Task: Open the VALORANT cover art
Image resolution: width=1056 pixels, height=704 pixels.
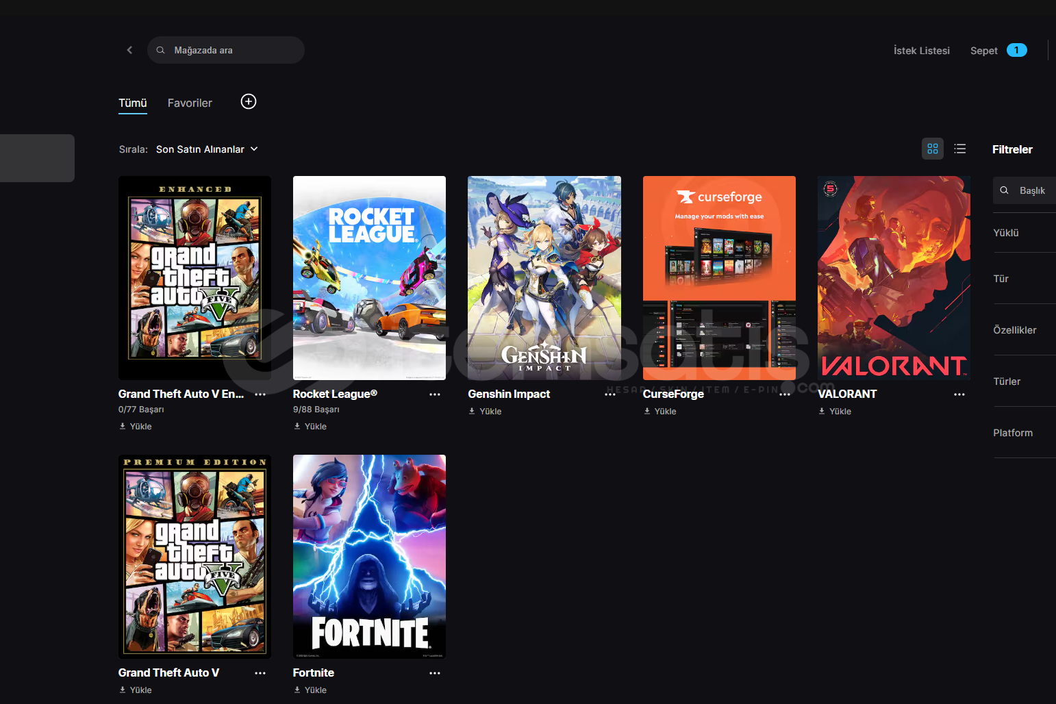Action: [x=894, y=278]
